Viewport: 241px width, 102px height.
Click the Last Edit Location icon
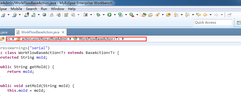(198, 15)
